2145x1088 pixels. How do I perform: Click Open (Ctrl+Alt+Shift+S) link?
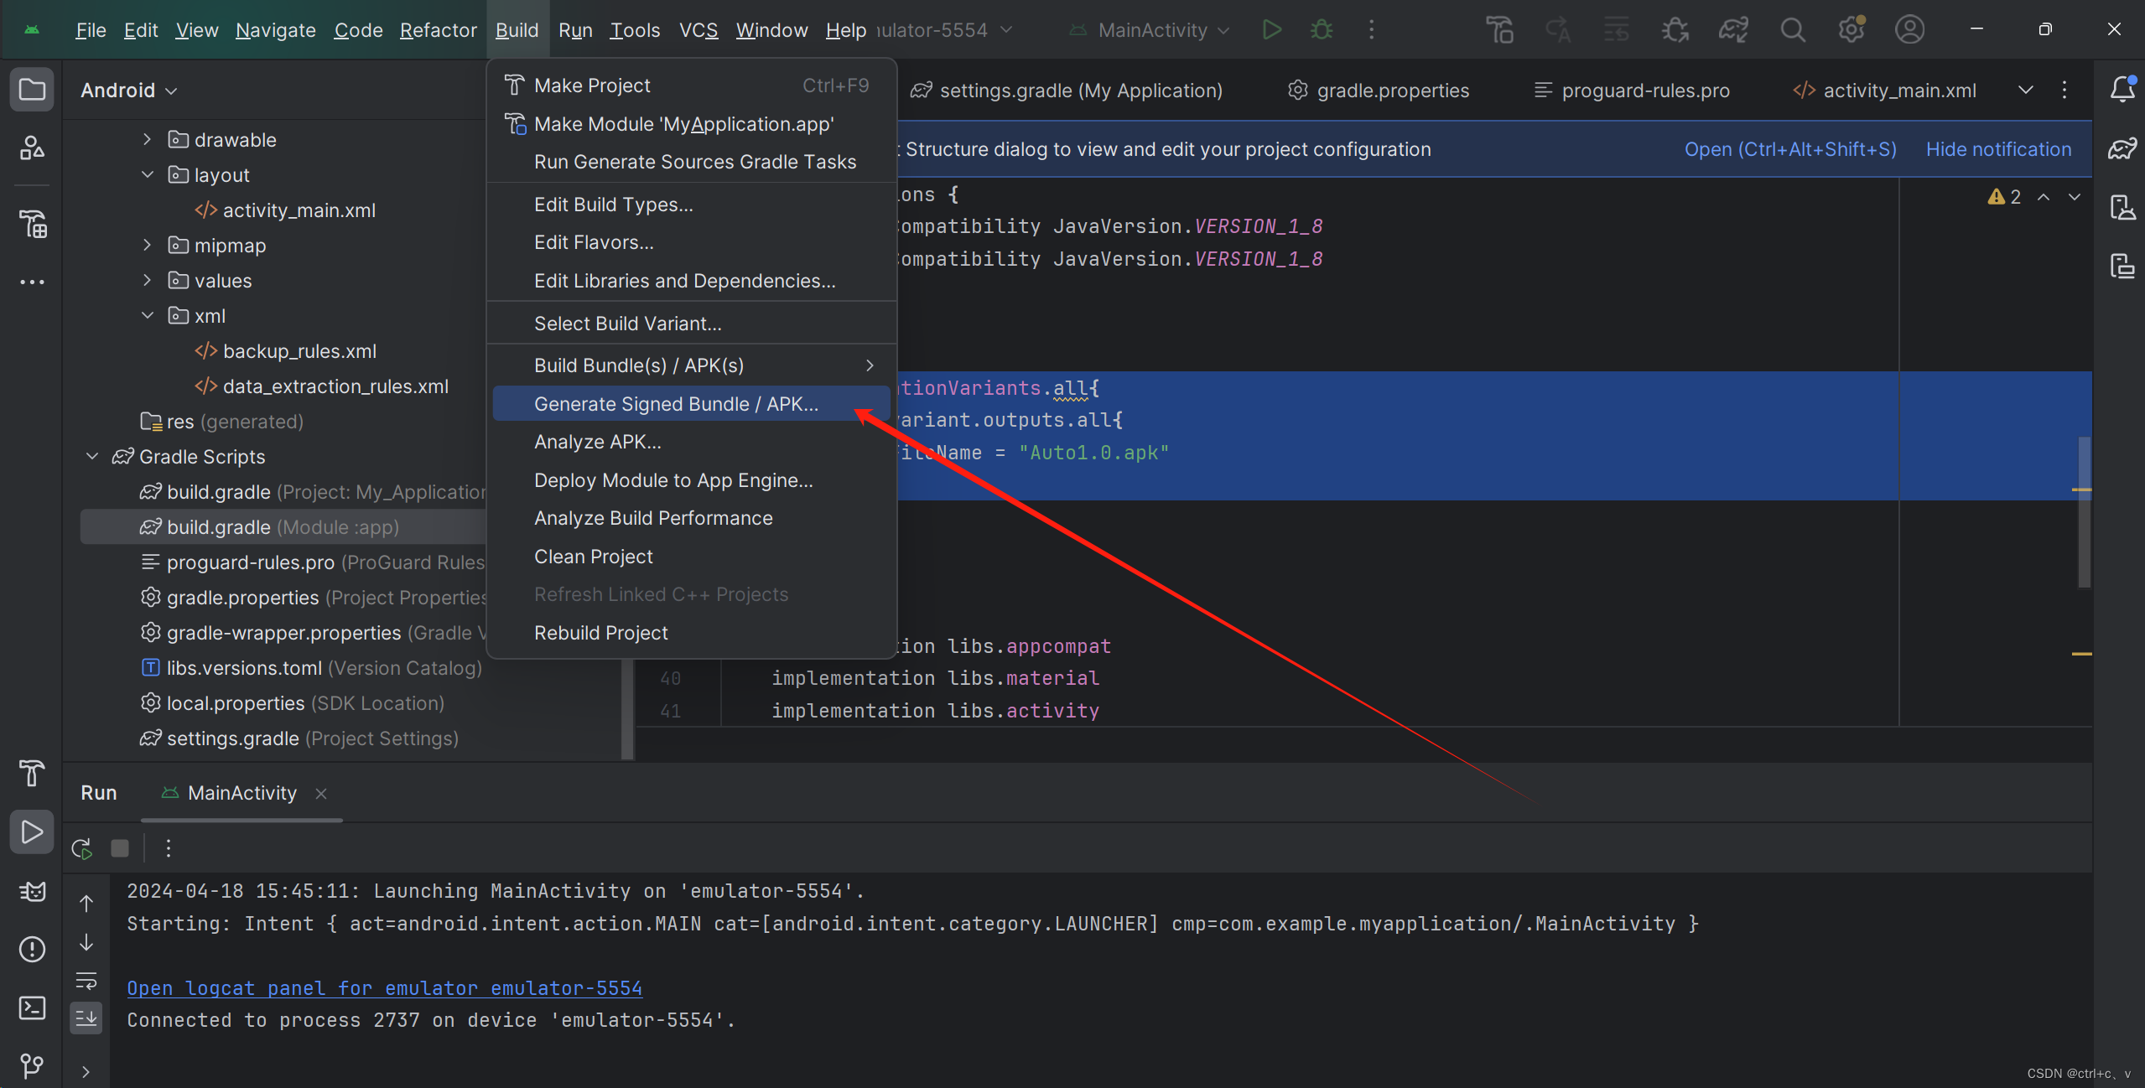coord(1790,149)
